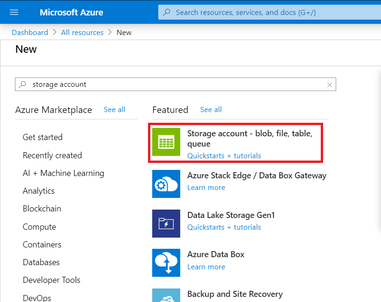Select the AI + Machine Learning category
Viewport: 381px width, 302px height.
[x=63, y=173]
